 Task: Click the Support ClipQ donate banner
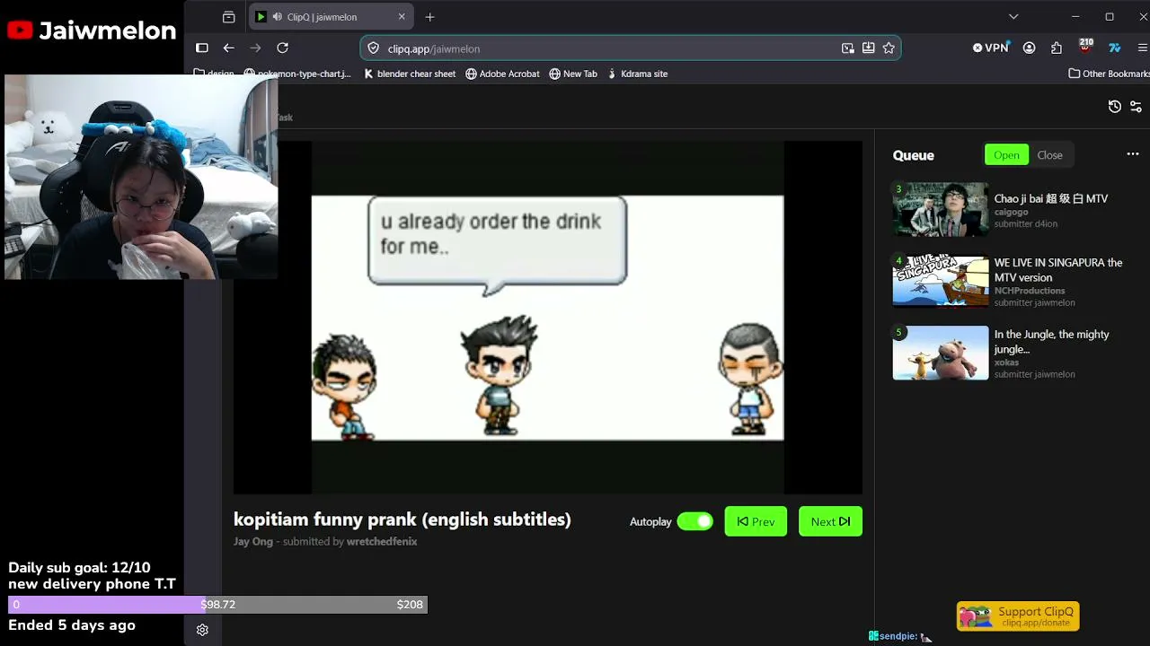pos(1018,616)
